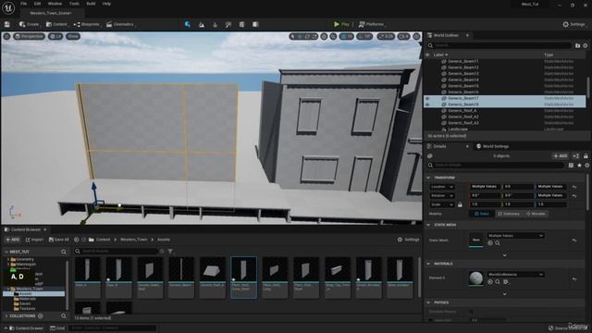Open the Edit menu

tap(37, 4)
